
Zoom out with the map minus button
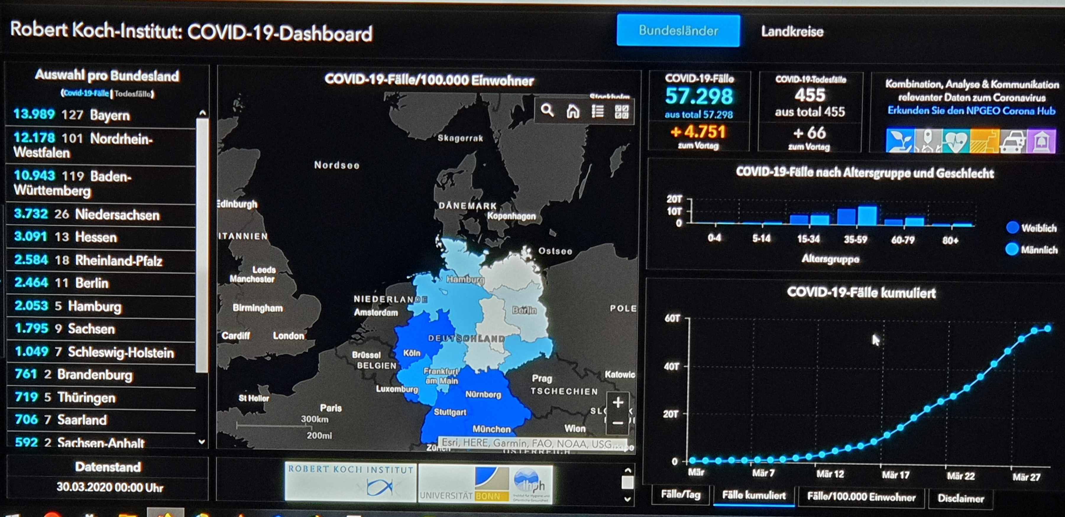click(618, 423)
